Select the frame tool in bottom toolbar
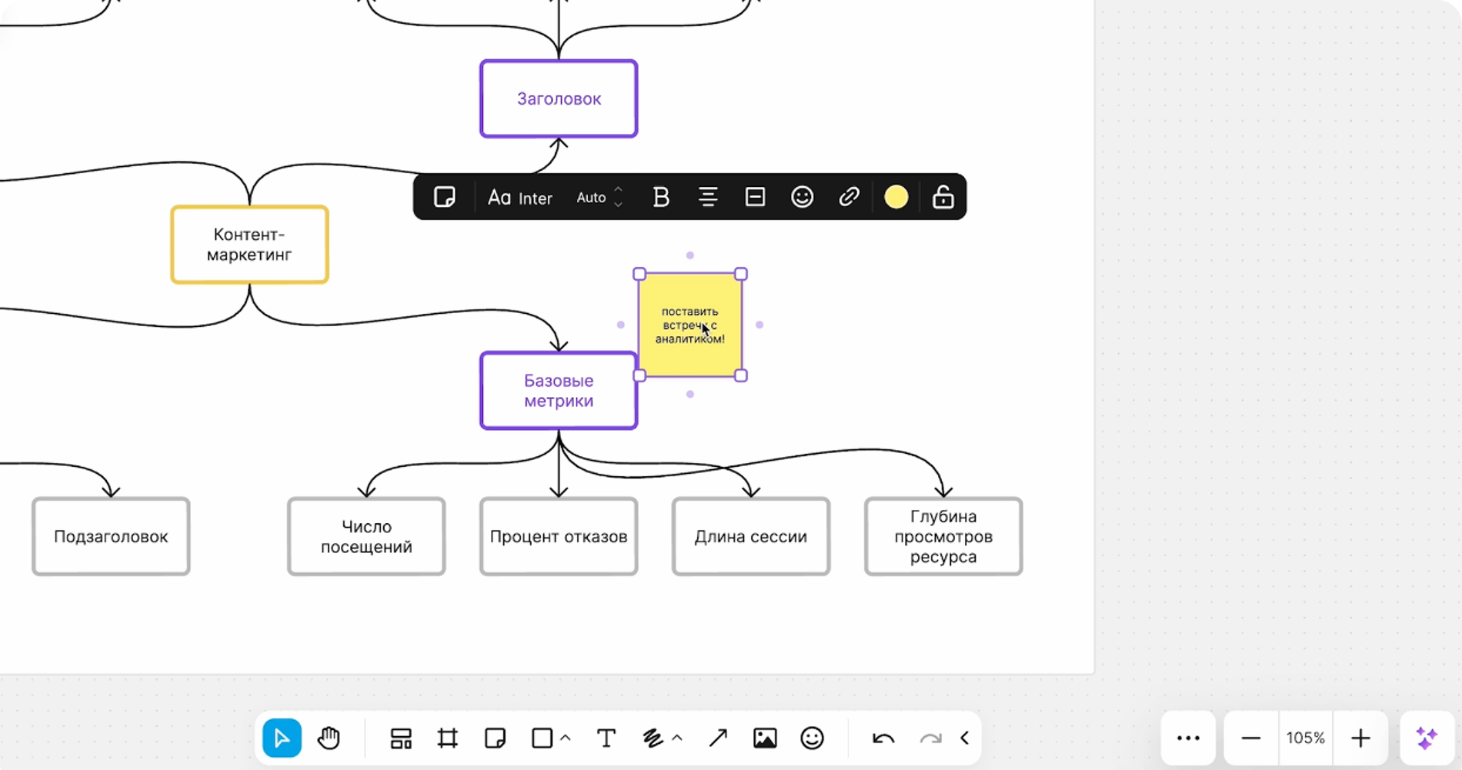This screenshot has height=770, width=1462. (x=447, y=738)
